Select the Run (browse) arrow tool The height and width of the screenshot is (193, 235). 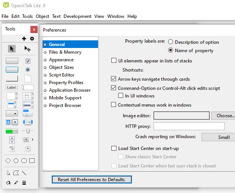click(12, 49)
